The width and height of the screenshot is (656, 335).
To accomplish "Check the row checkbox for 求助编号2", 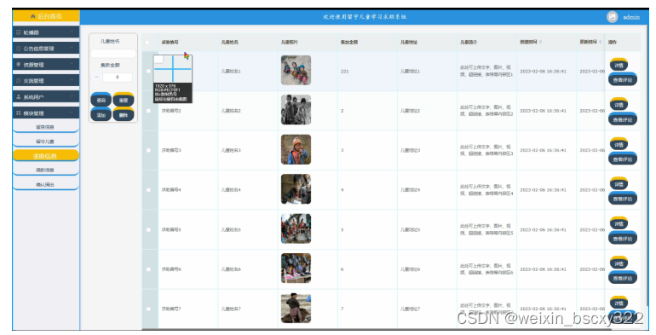I will click(x=148, y=111).
